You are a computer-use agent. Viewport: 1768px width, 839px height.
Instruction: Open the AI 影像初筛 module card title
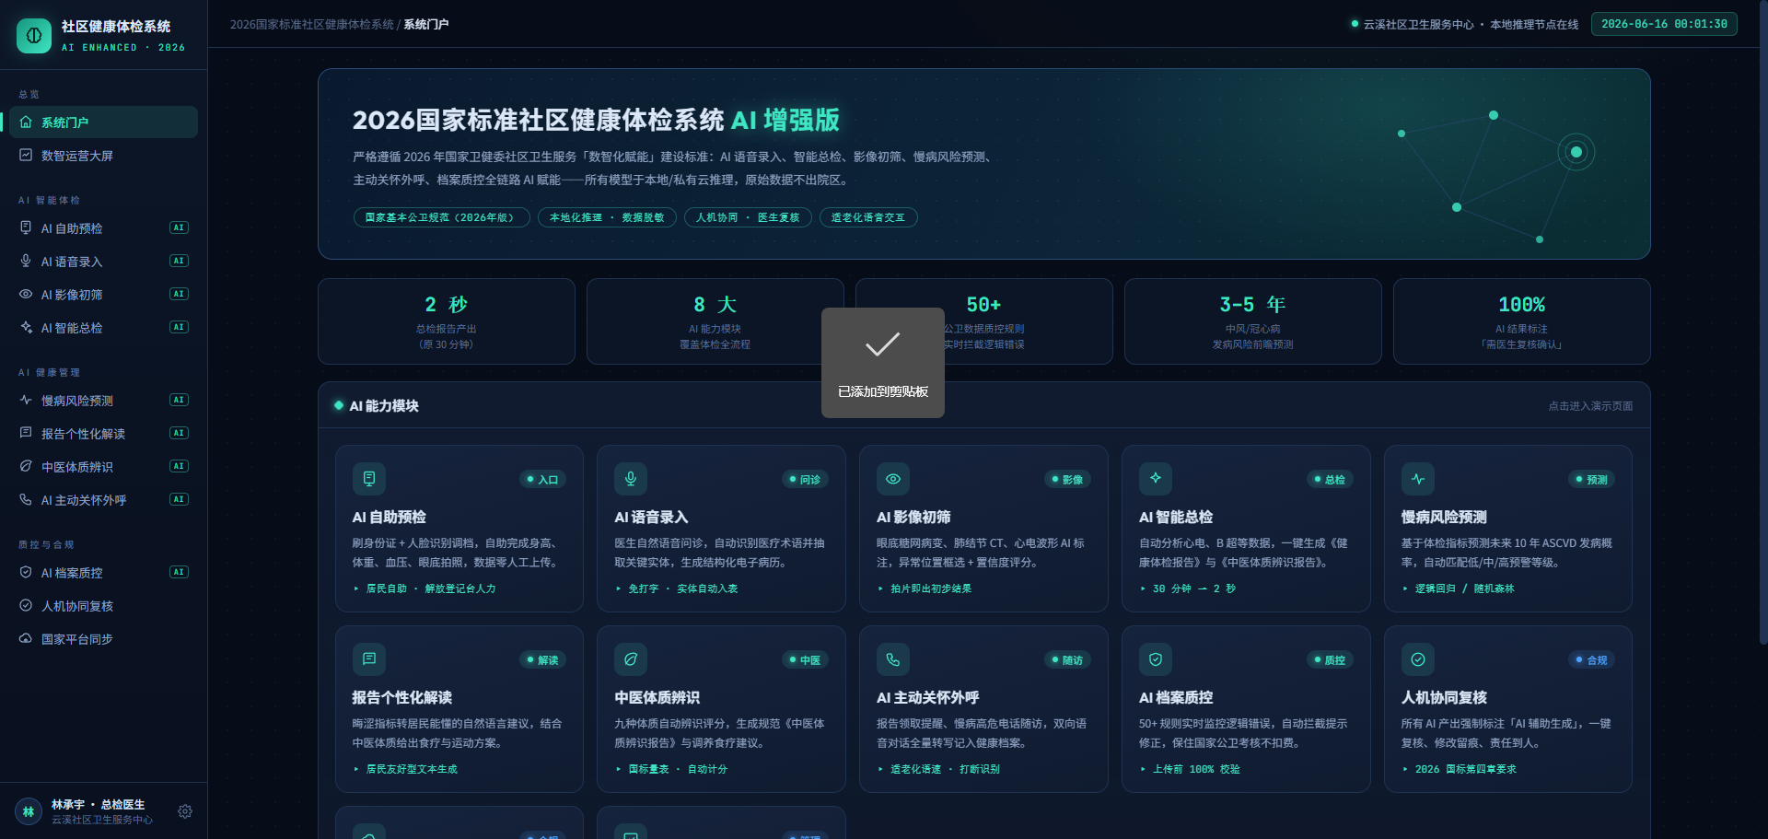pos(914,518)
